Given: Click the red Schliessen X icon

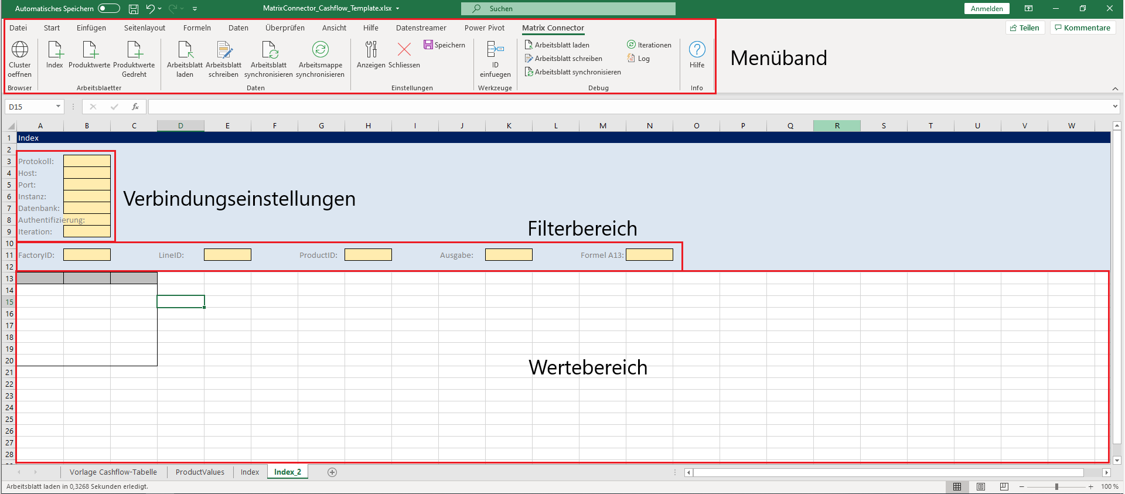Looking at the screenshot, I should click(x=404, y=50).
